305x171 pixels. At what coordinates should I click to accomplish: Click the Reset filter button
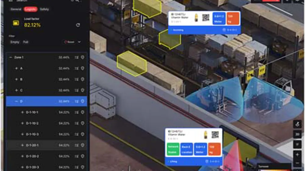coord(70,42)
